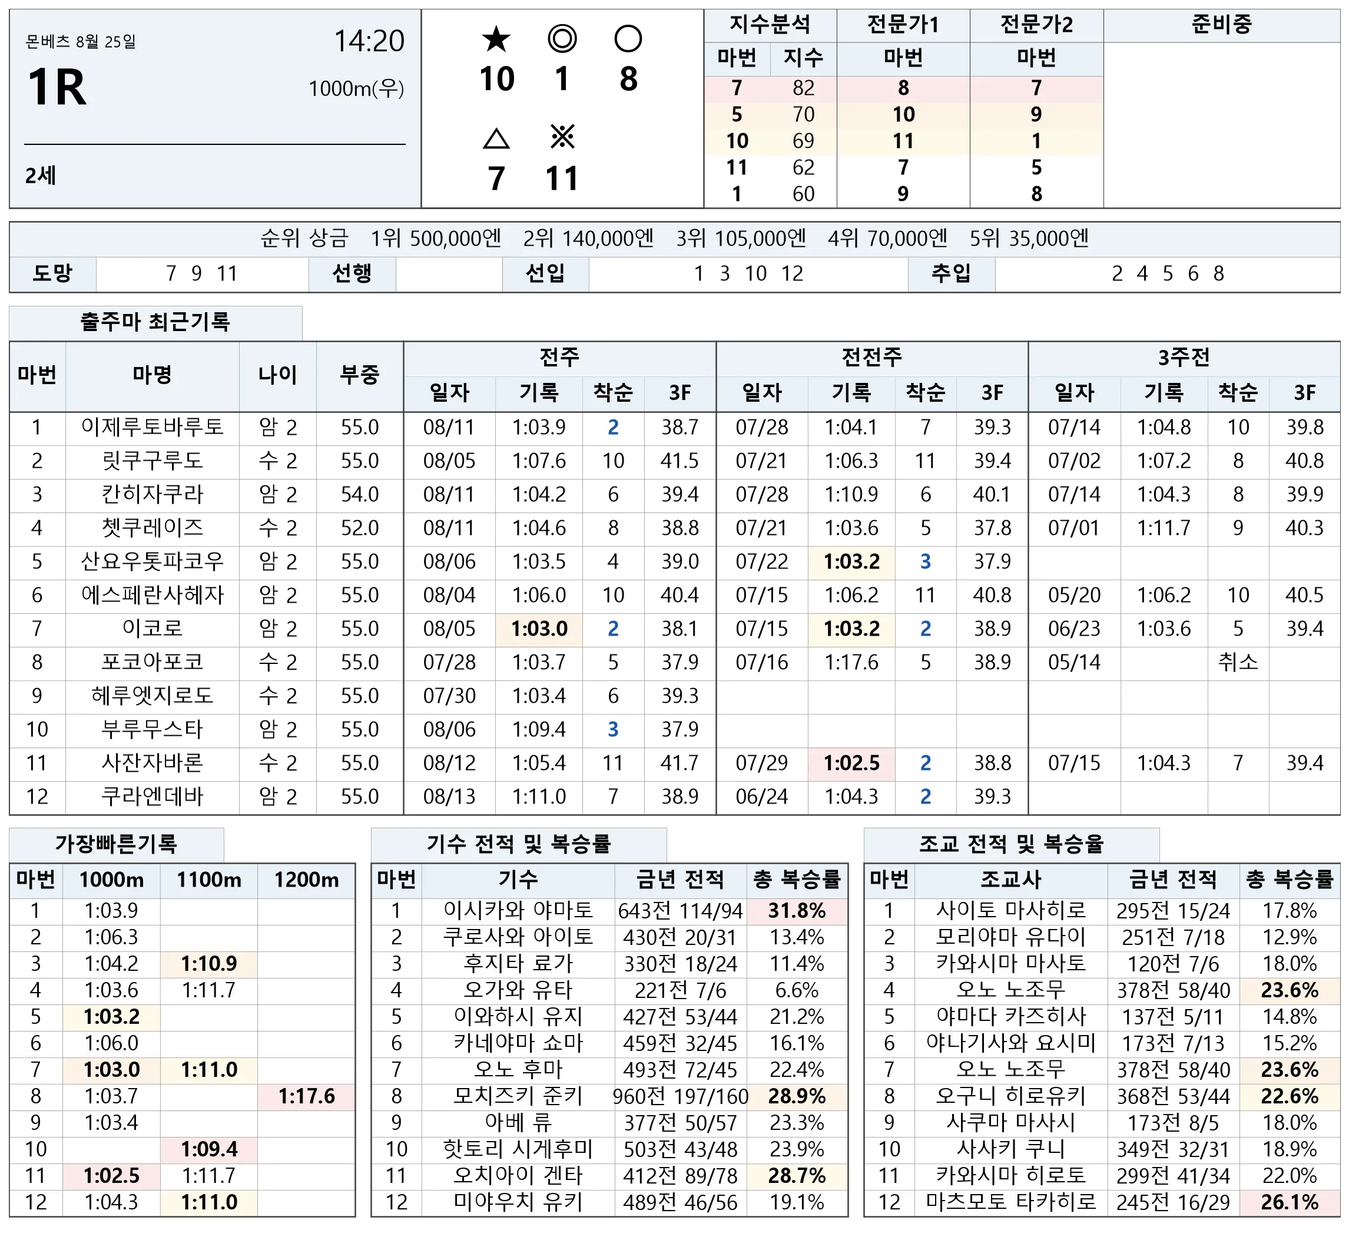Click horse name 부루무스타

point(152,730)
